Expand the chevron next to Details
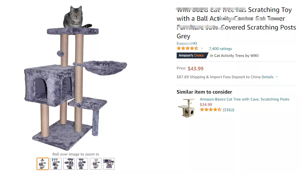The width and height of the screenshot is (301, 174). (277, 77)
